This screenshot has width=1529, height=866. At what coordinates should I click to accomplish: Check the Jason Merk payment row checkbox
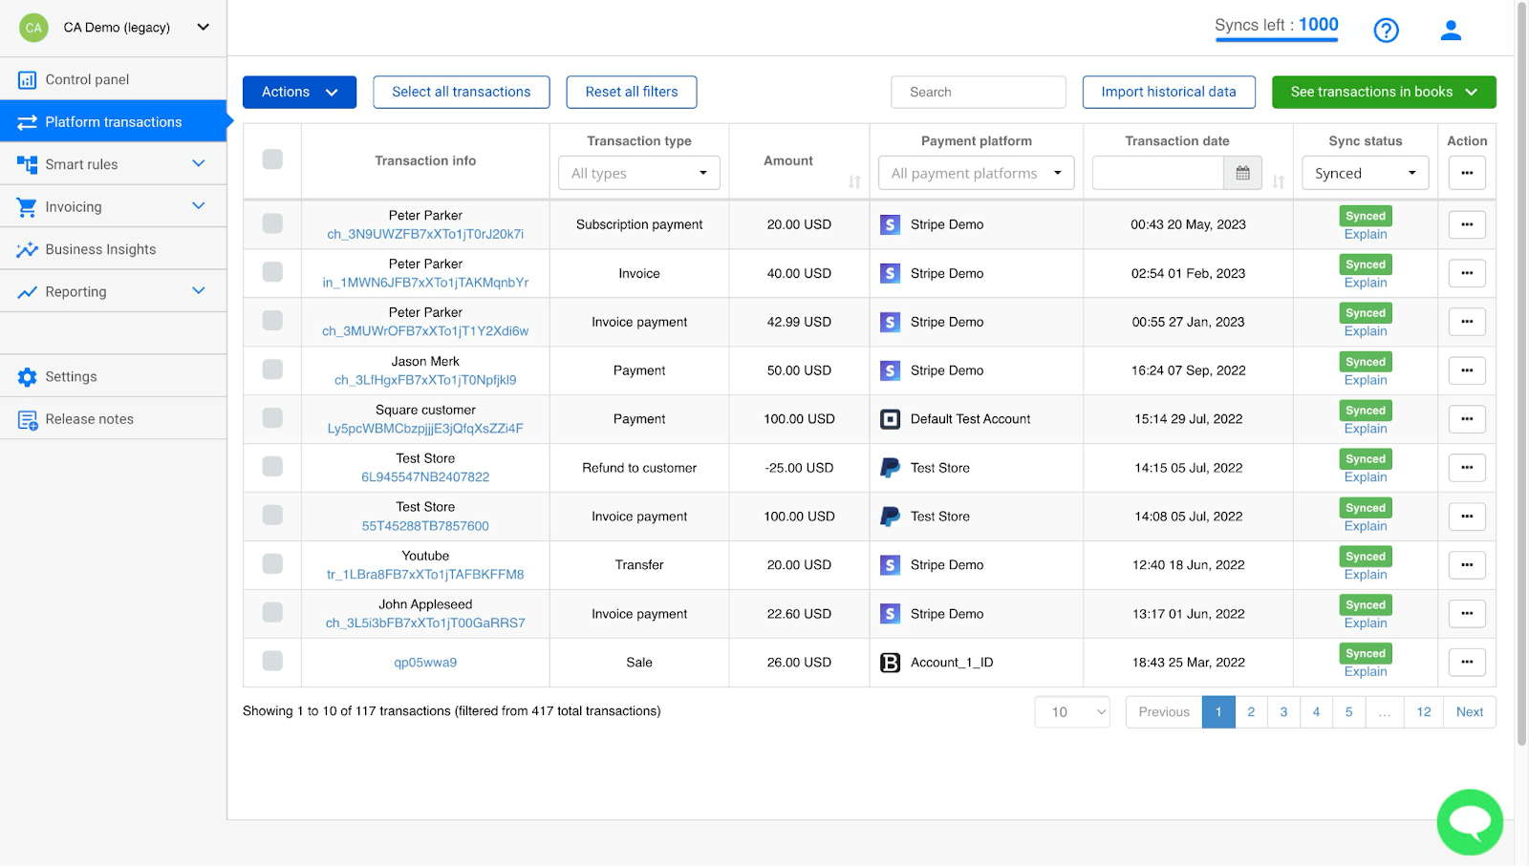(271, 370)
